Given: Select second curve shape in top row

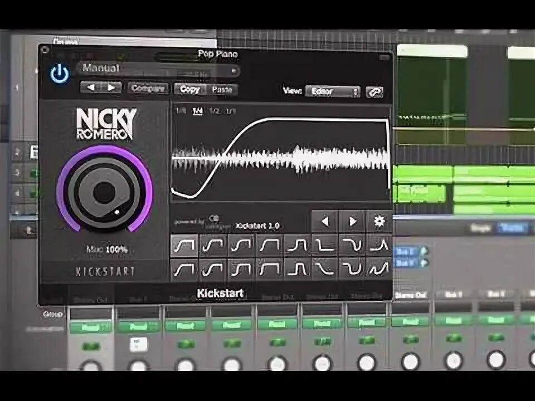Looking at the screenshot, I should [x=213, y=246].
